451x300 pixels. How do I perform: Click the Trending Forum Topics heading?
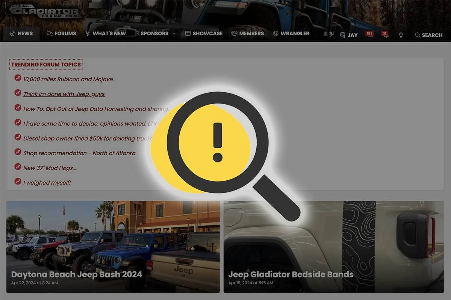coord(46,64)
